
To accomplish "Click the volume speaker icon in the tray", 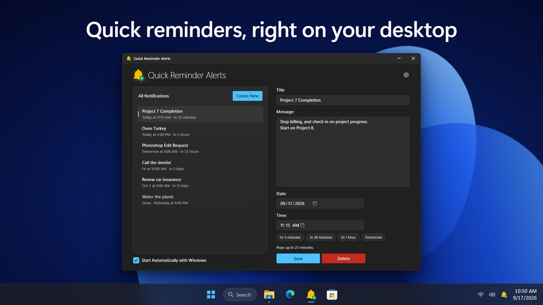I will 492,294.
